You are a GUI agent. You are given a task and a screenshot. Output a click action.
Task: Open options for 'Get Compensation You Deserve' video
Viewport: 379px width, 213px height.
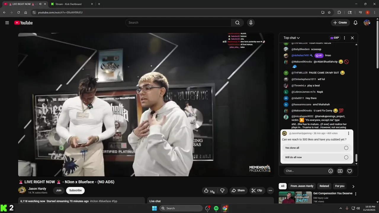point(356,194)
